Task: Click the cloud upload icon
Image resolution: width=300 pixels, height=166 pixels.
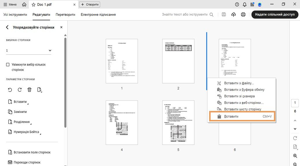Action: click(x=233, y=14)
